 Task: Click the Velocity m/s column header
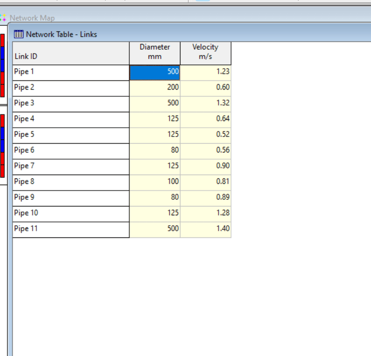click(x=205, y=52)
